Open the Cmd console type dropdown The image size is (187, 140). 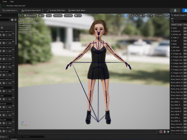pos(3,137)
